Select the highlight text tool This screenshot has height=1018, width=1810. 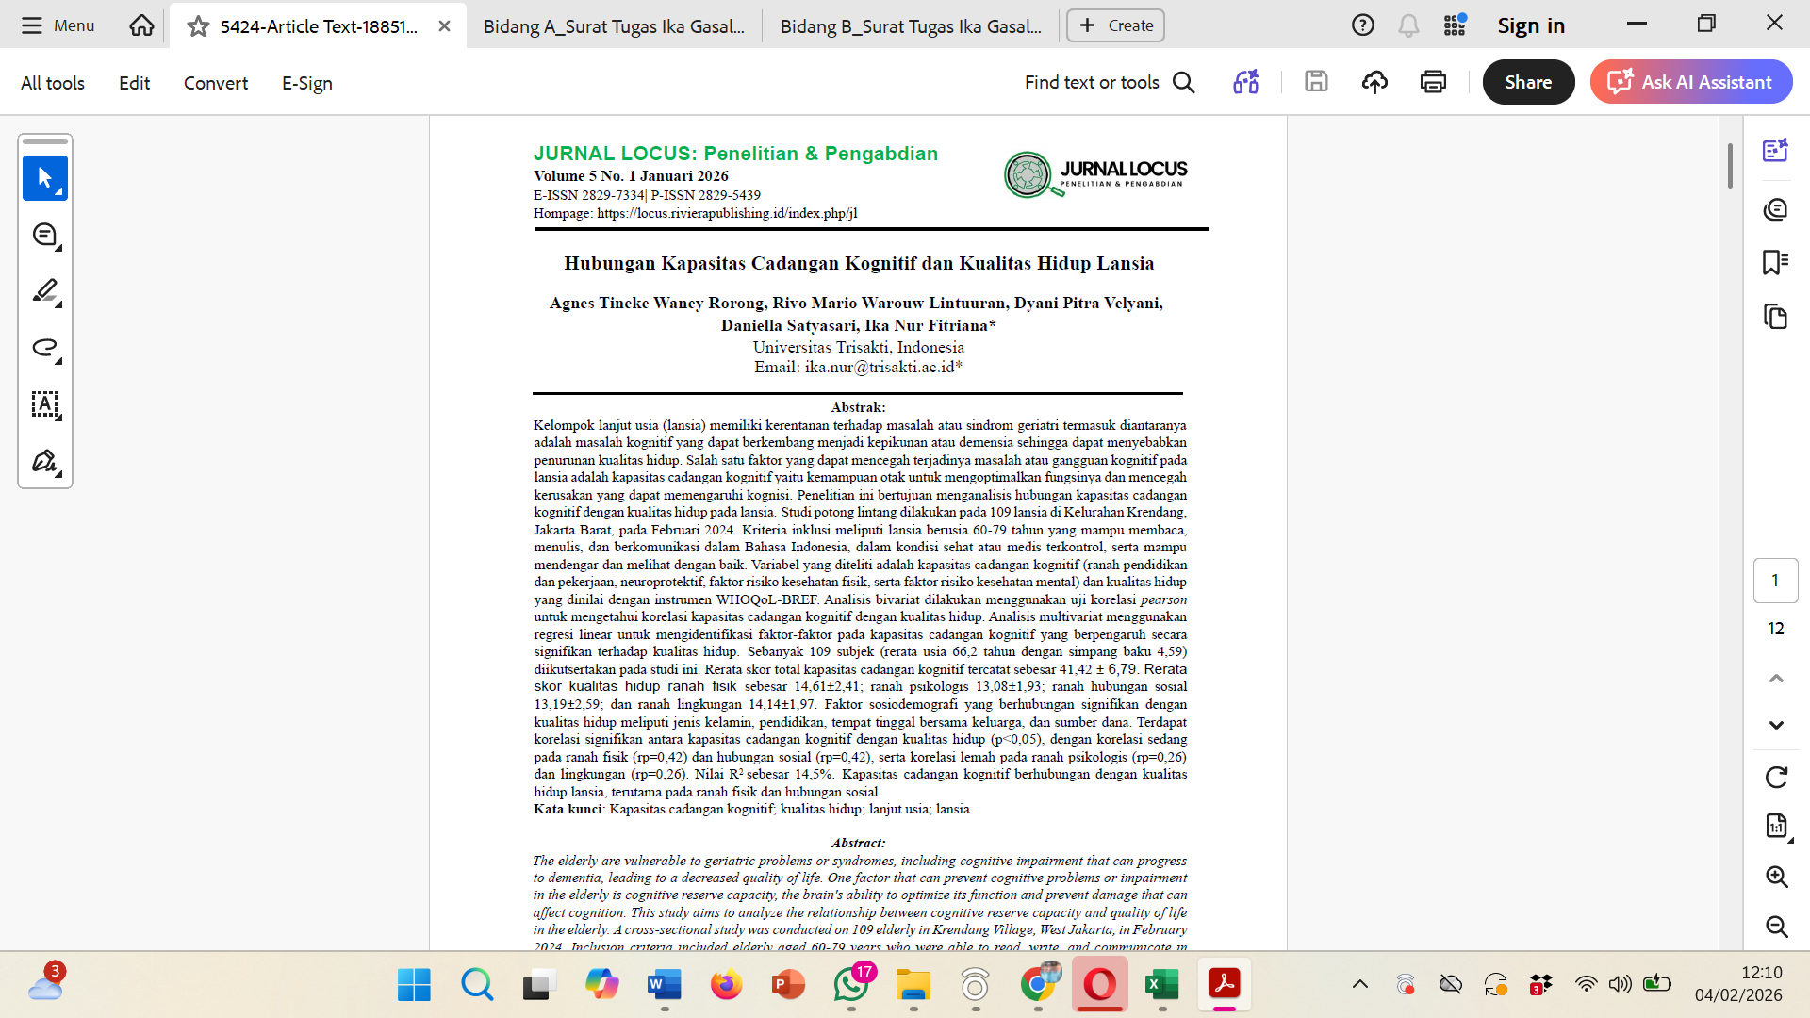click(x=44, y=290)
